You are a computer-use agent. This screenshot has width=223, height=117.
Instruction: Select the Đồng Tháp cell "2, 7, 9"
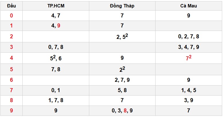tap(122, 80)
